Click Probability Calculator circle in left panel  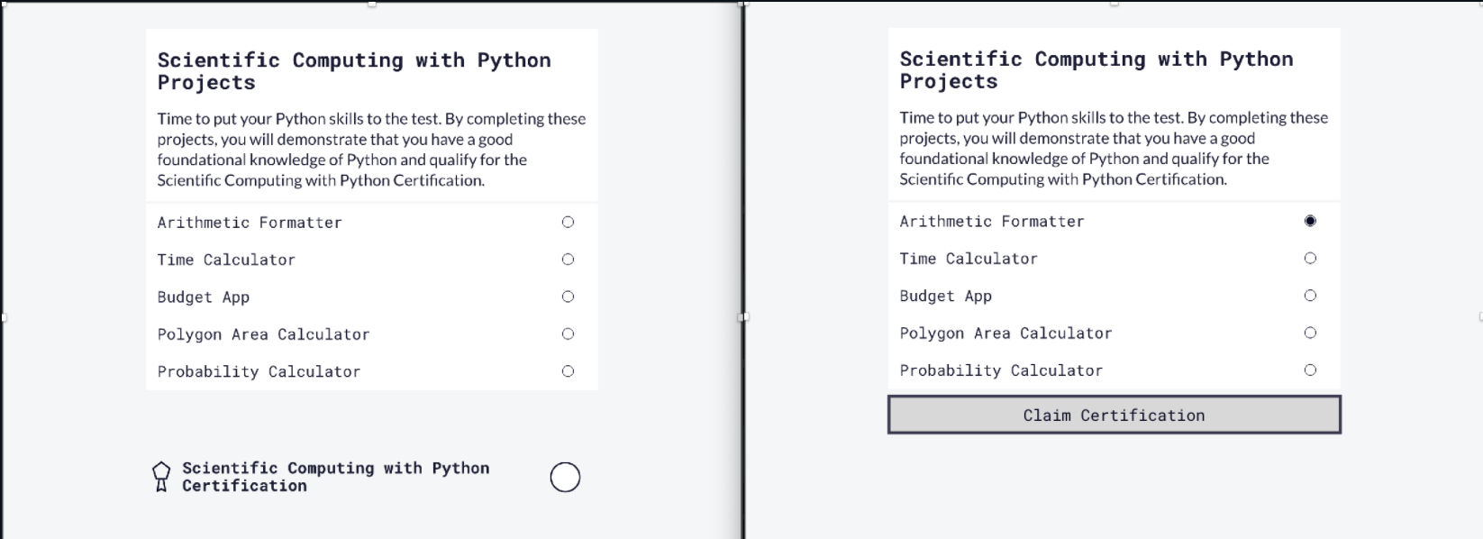click(x=568, y=371)
